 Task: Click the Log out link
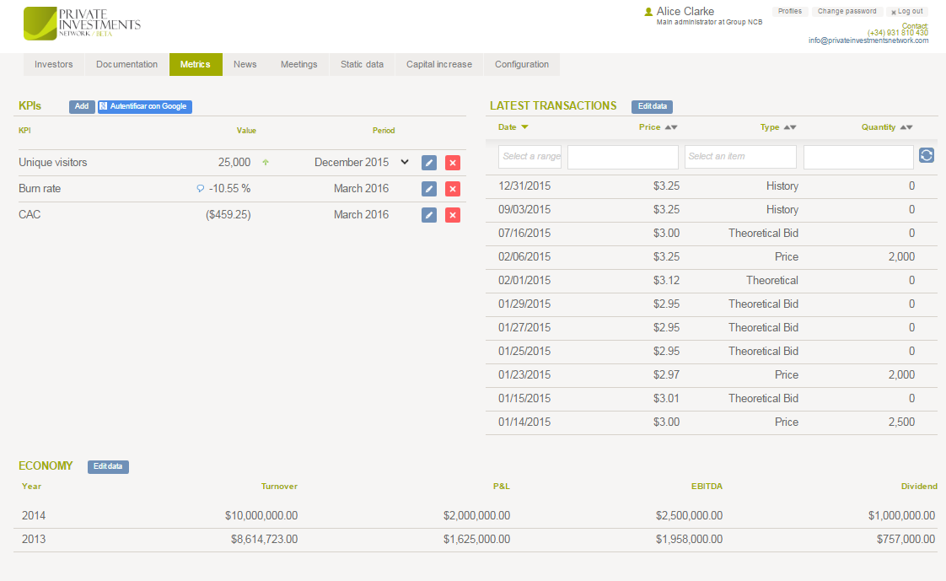[907, 12]
